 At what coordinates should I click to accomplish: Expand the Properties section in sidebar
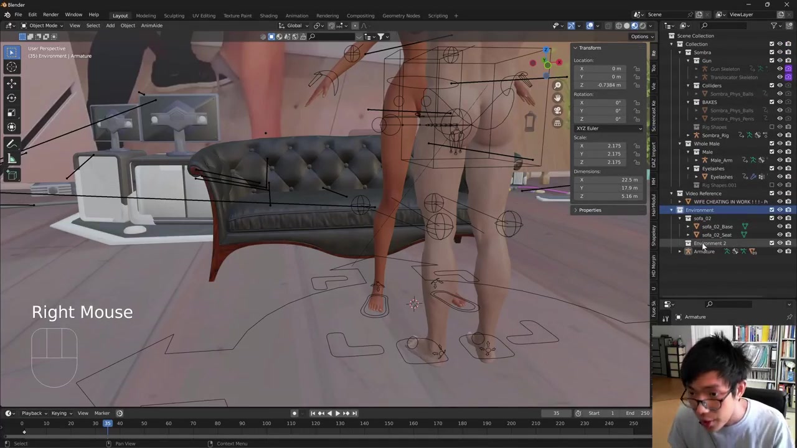point(589,210)
